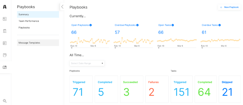Open Message Templates section
This screenshot has width=243, height=105.
click(38, 43)
